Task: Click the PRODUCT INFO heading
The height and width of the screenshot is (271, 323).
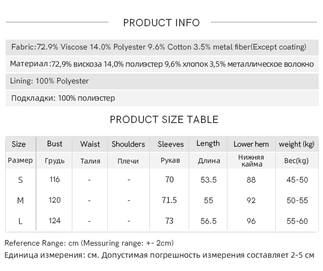Action: point(161,23)
